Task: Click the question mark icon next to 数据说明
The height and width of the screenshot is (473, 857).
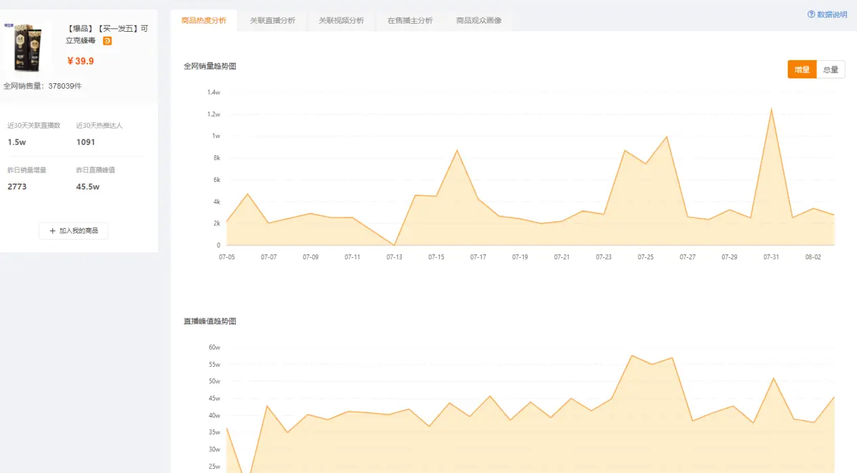Action: (811, 14)
